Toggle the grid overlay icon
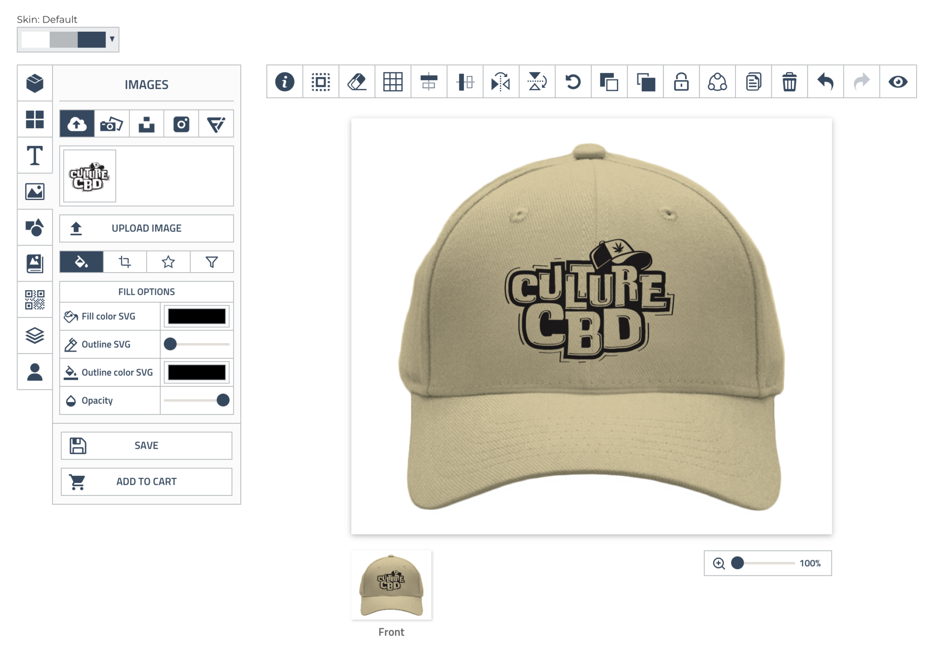The height and width of the screenshot is (671, 927). point(392,82)
